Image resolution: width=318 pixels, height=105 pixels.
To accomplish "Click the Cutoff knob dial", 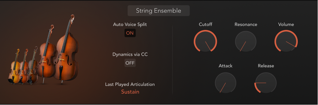I will (x=205, y=41).
